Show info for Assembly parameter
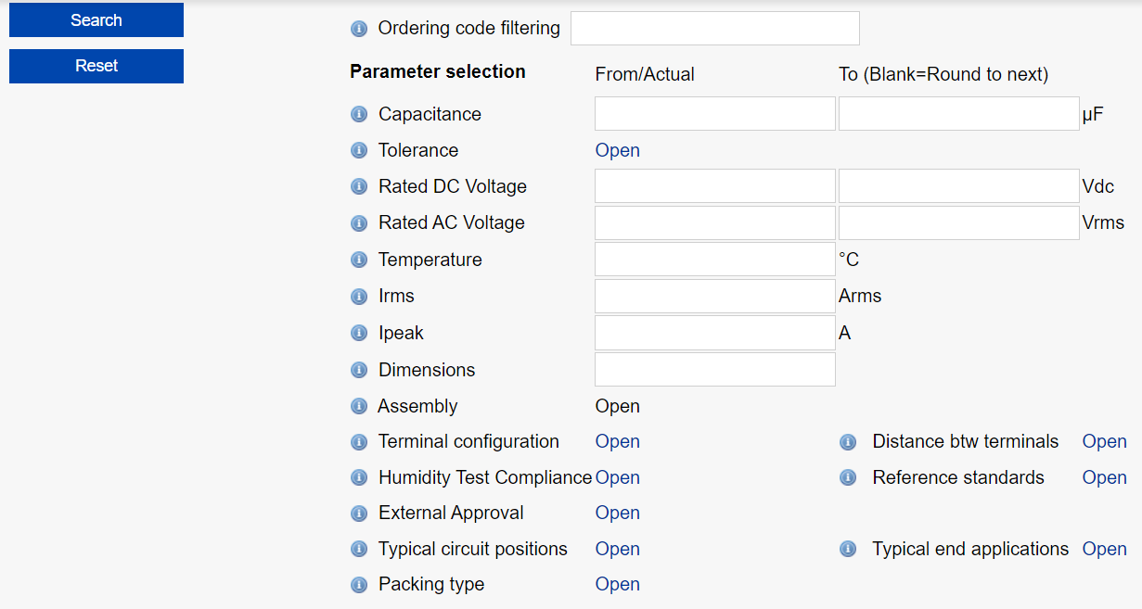 click(359, 406)
